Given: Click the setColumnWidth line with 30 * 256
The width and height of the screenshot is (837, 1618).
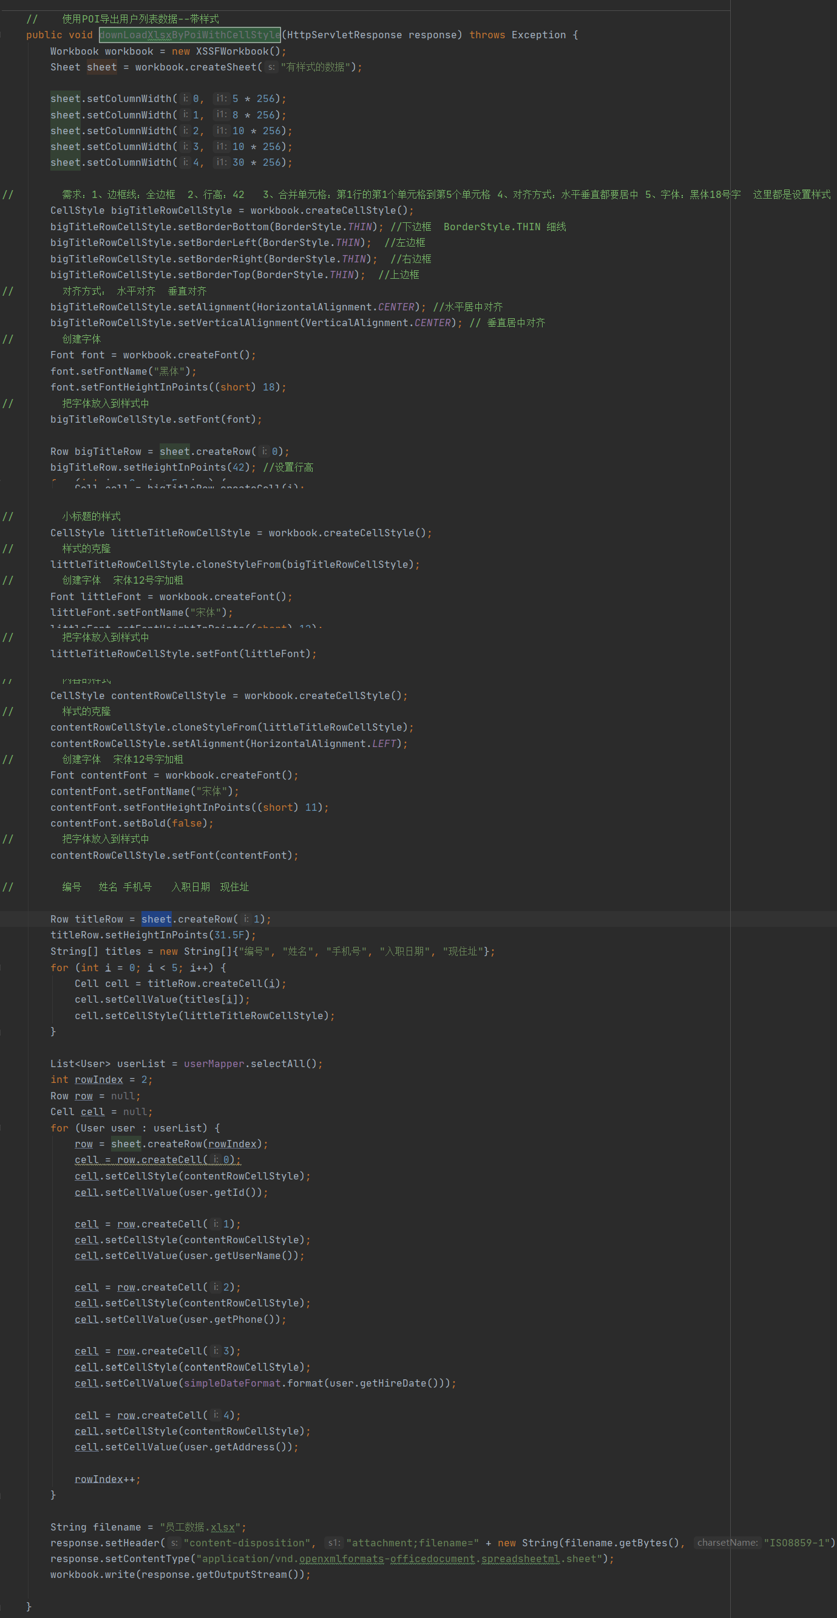Looking at the screenshot, I should click(171, 162).
